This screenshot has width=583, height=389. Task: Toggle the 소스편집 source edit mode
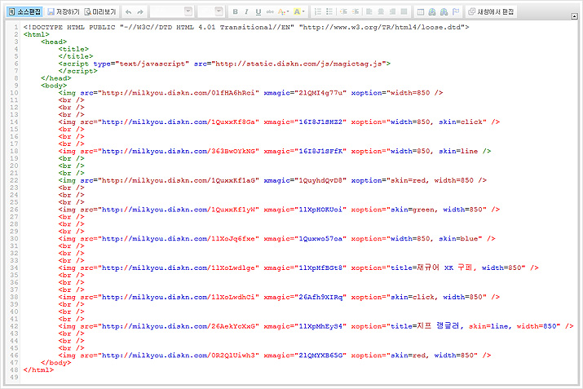pyautogui.click(x=24, y=12)
